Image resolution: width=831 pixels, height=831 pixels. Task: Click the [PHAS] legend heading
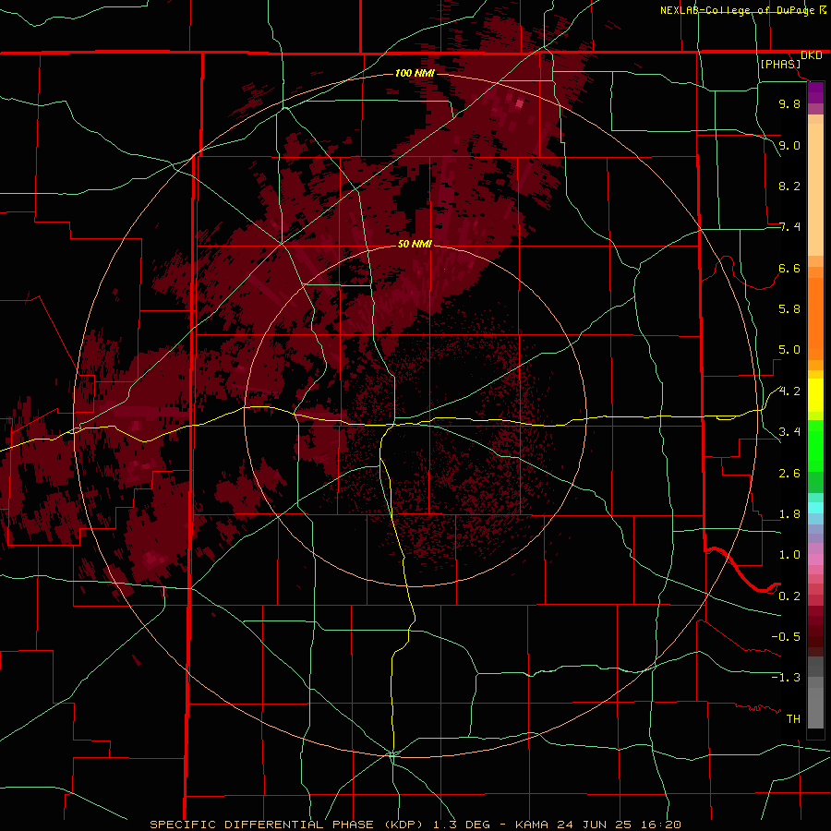780,64
